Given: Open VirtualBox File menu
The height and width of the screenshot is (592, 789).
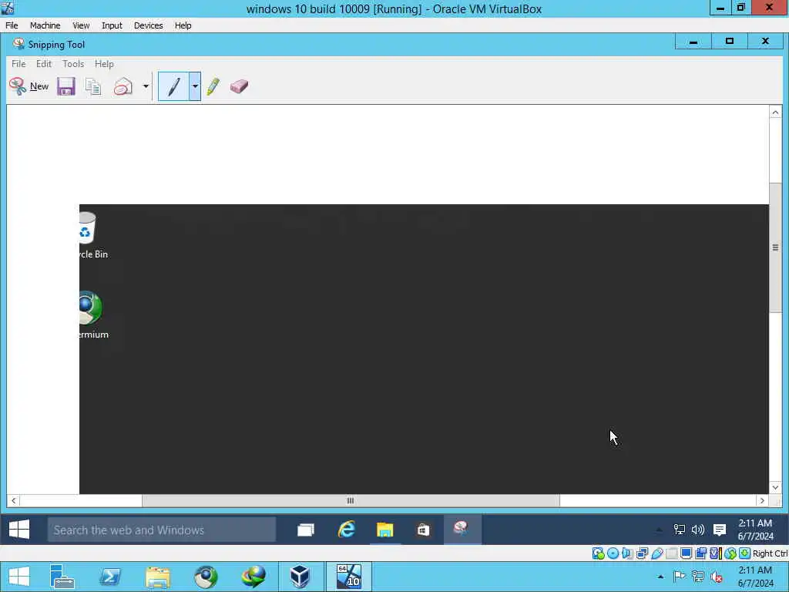Looking at the screenshot, I should point(12,25).
